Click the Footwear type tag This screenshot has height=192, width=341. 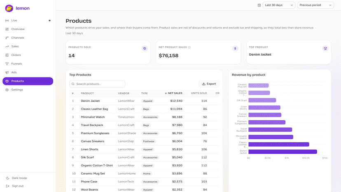149,141
